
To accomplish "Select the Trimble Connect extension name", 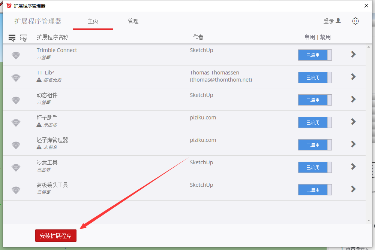I will coord(57,50).
